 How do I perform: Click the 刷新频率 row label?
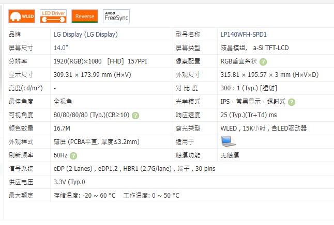(21, 155)
